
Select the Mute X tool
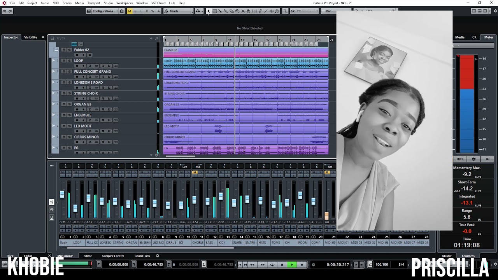coord(243,11)
